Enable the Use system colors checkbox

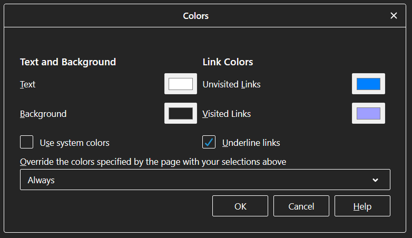pos(26,142)
